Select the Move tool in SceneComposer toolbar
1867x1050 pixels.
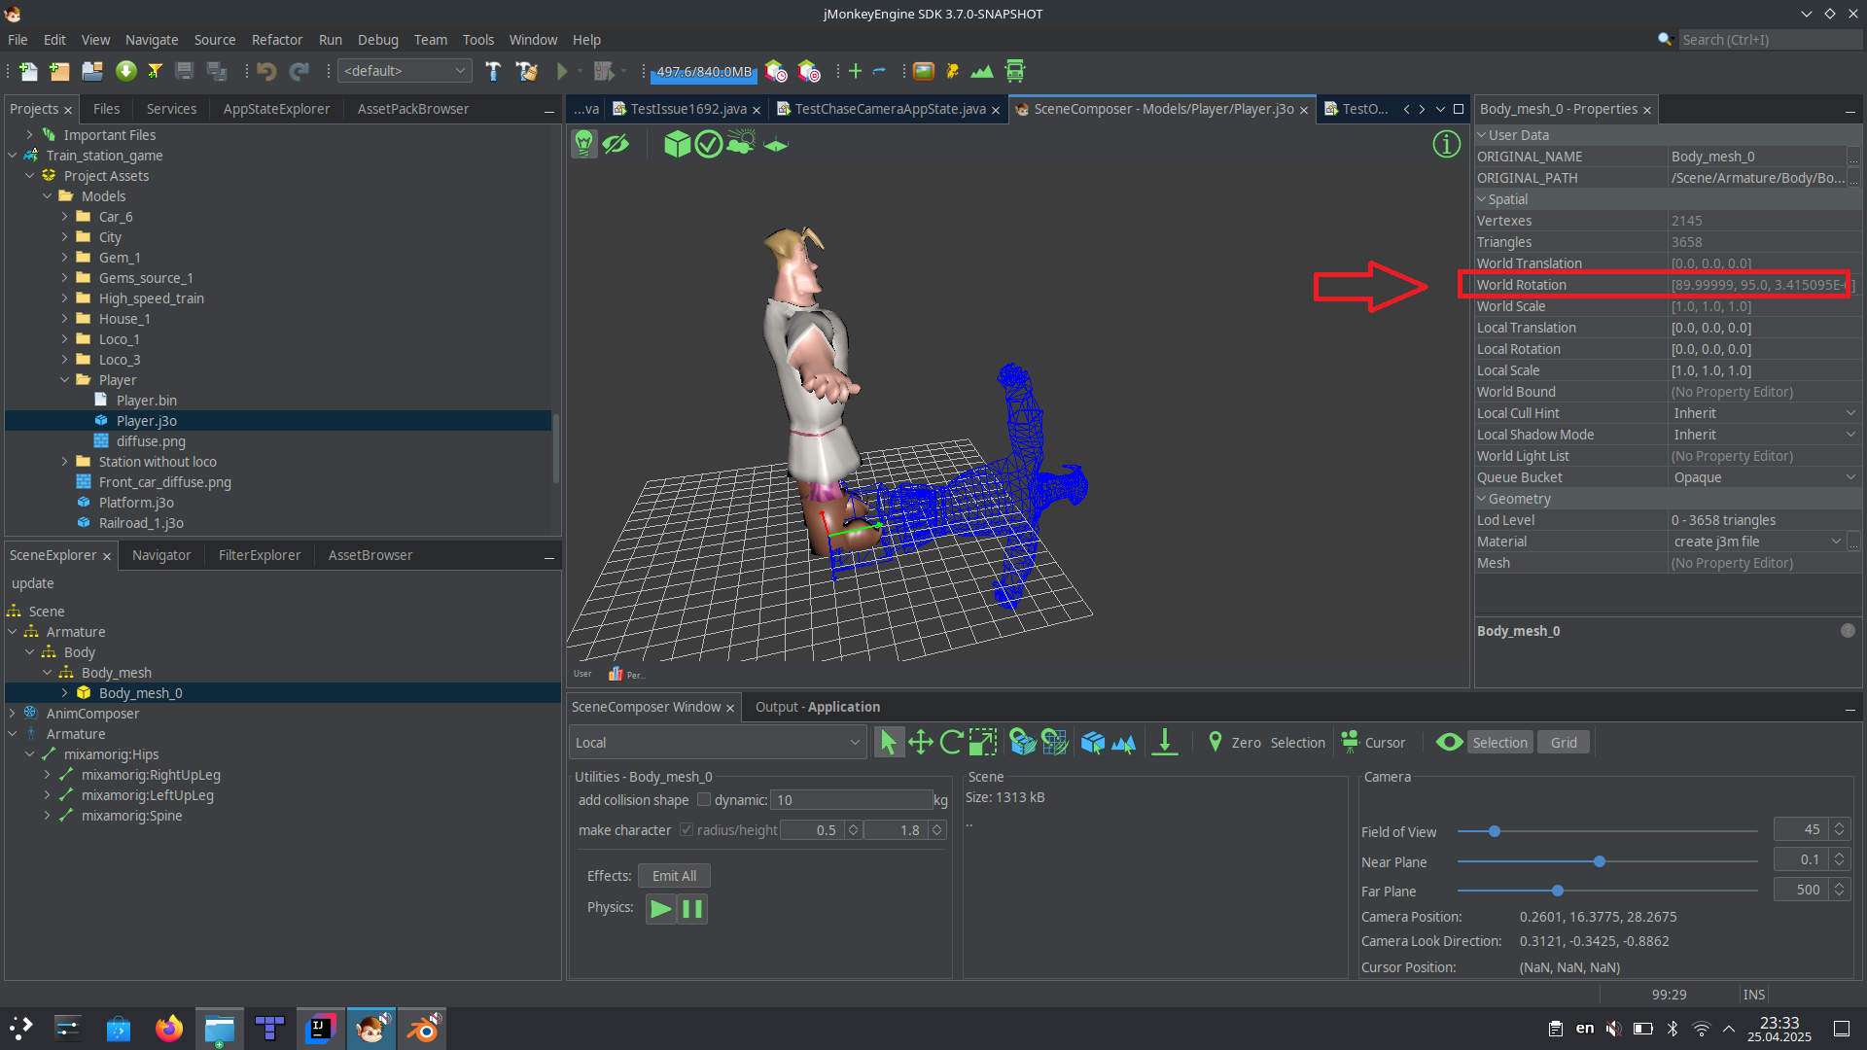point(920,743)
